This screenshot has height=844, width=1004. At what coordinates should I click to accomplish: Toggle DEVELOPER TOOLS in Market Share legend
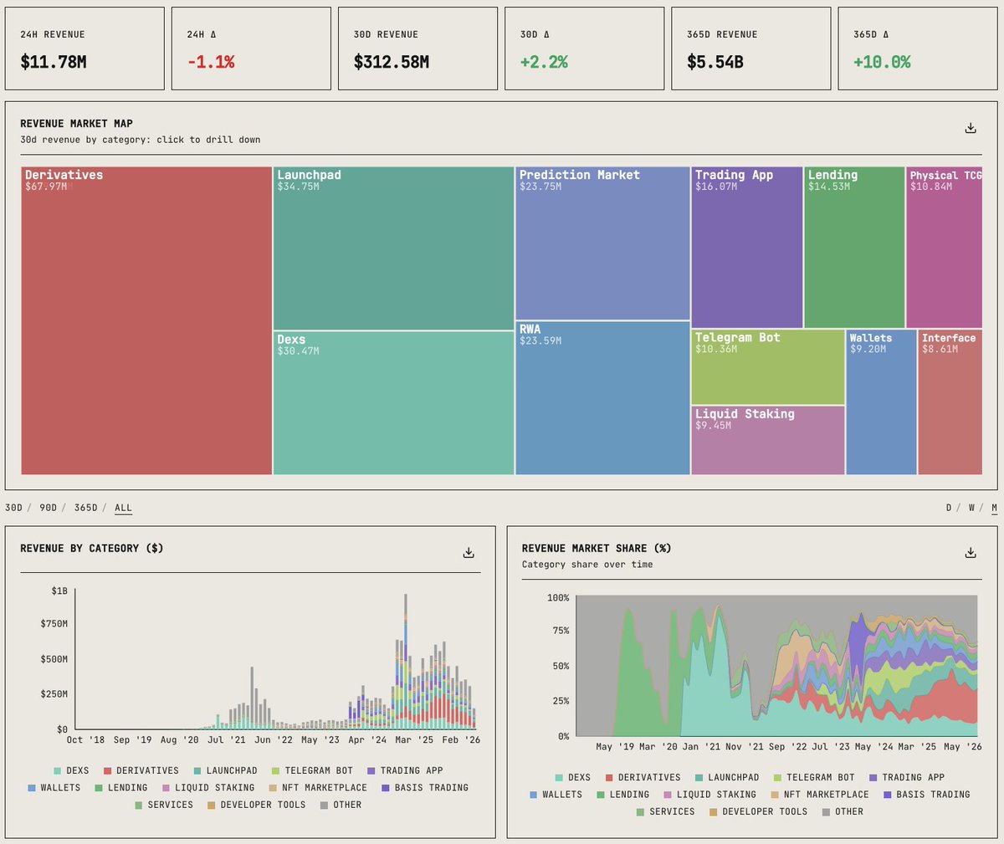(758, 811)
